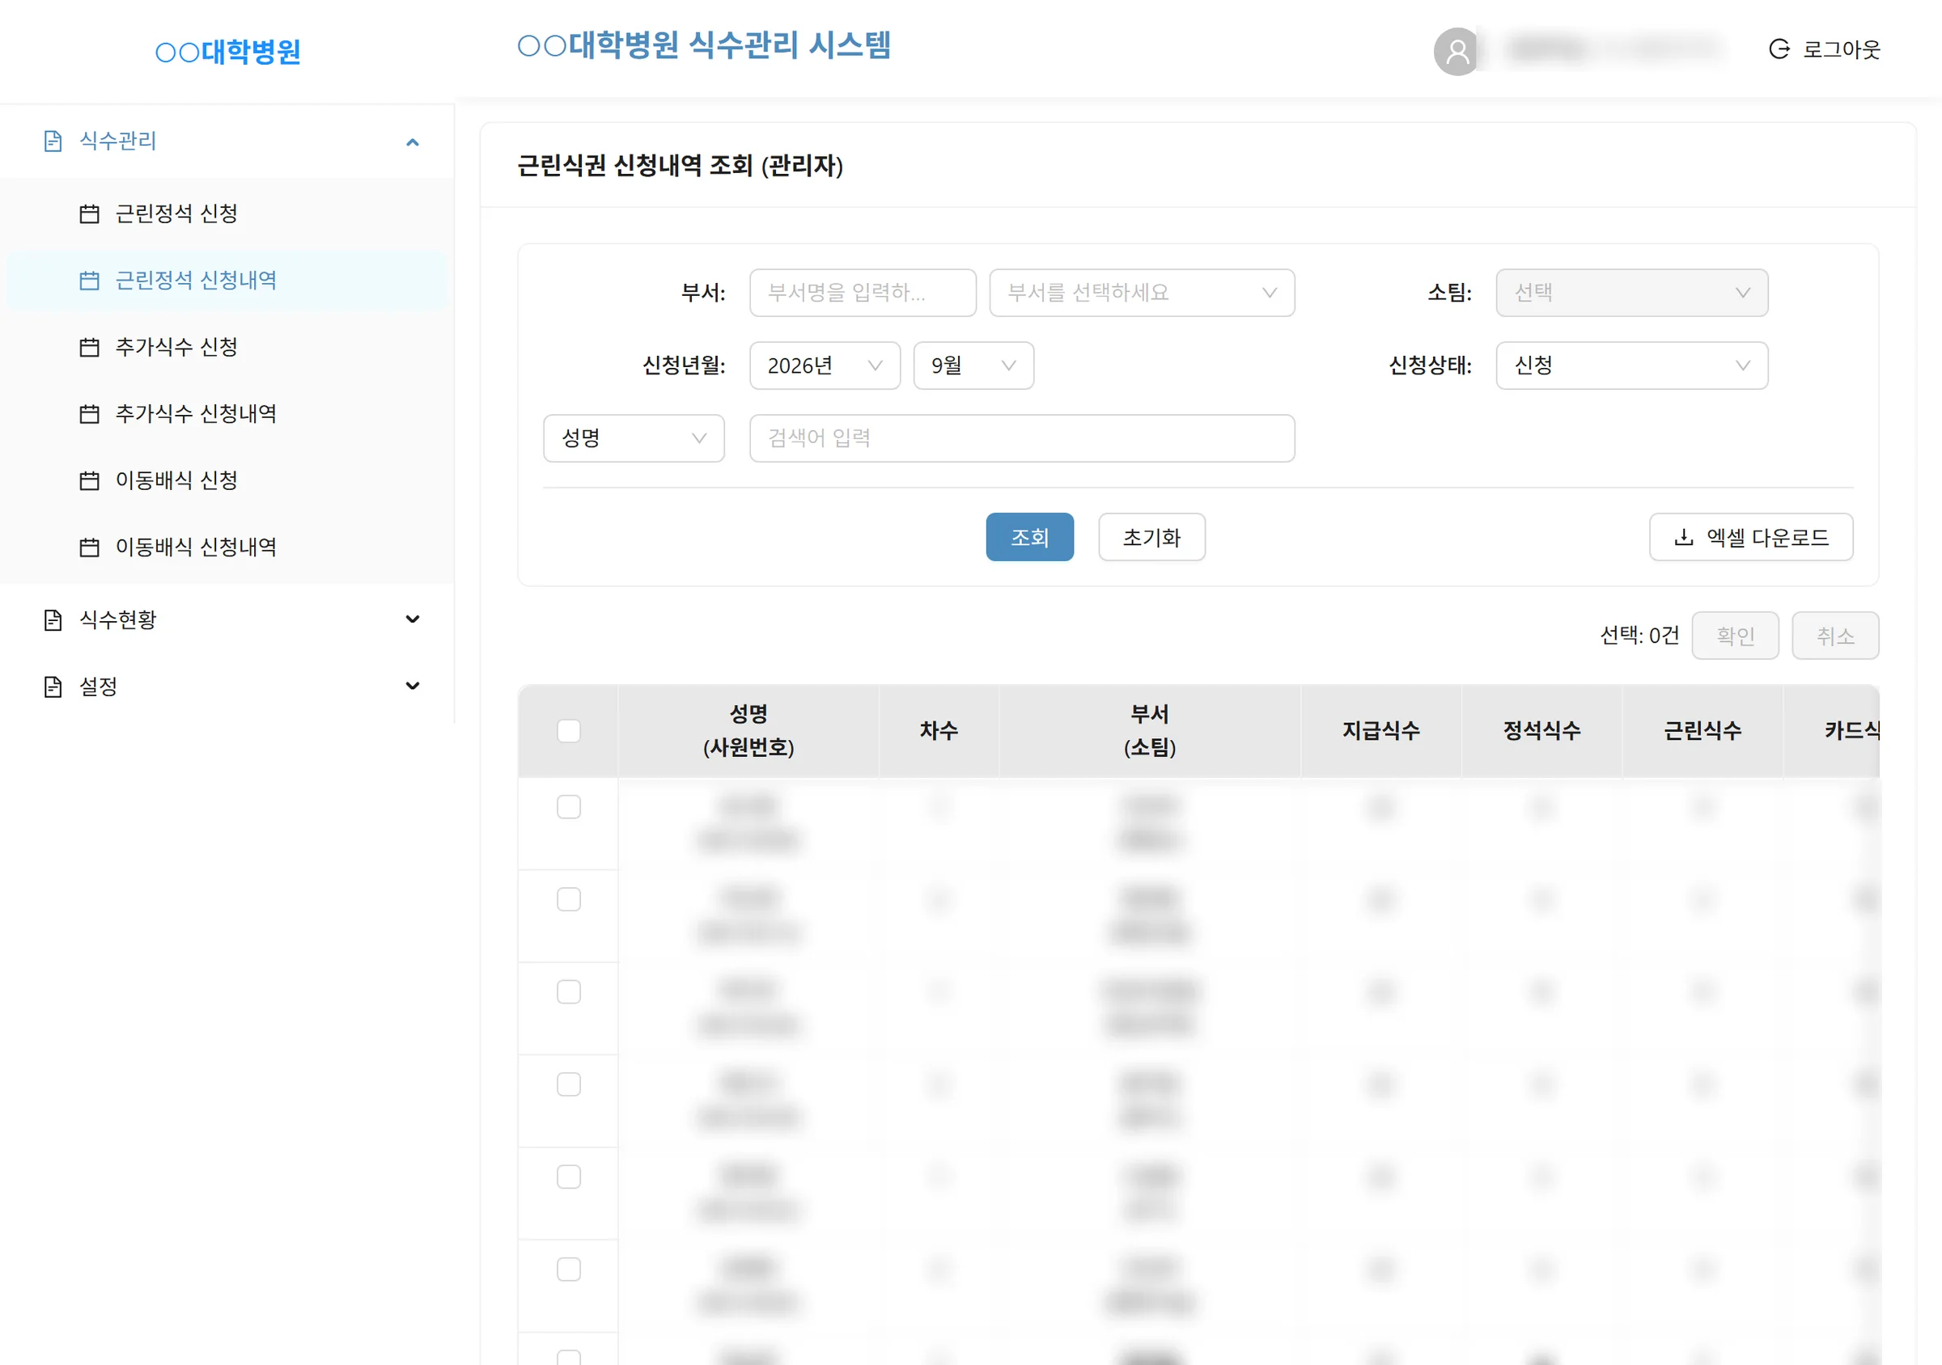Click the 초기화 reset button
Image resolution: width=1942 pixels, height=1365 pixels.
pyautogui.click(x=1151, y=538)
